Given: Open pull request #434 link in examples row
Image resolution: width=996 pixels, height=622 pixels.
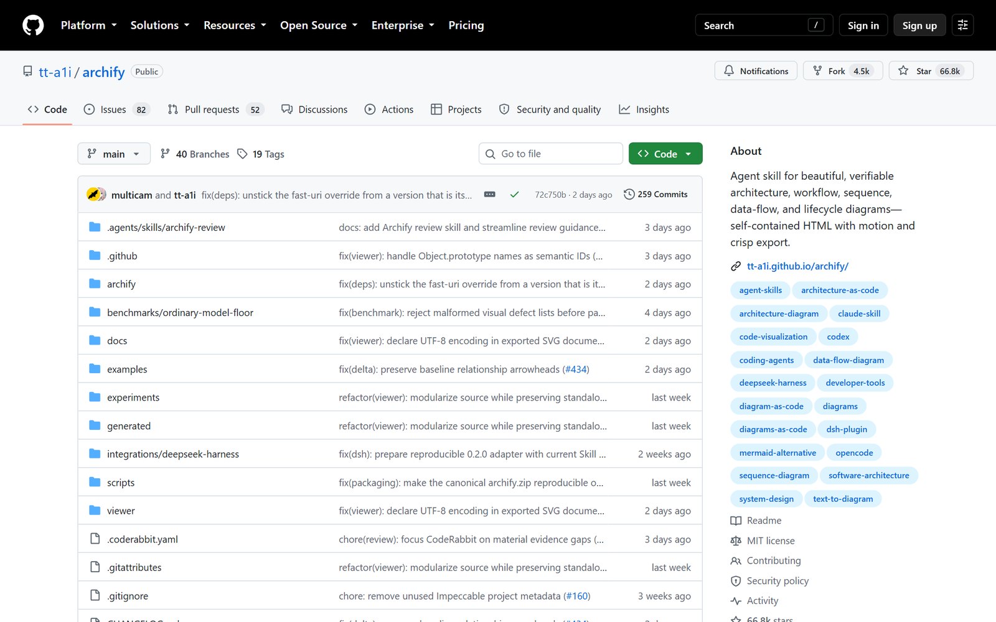Looking at the screenshot, I should coord(576,369).
